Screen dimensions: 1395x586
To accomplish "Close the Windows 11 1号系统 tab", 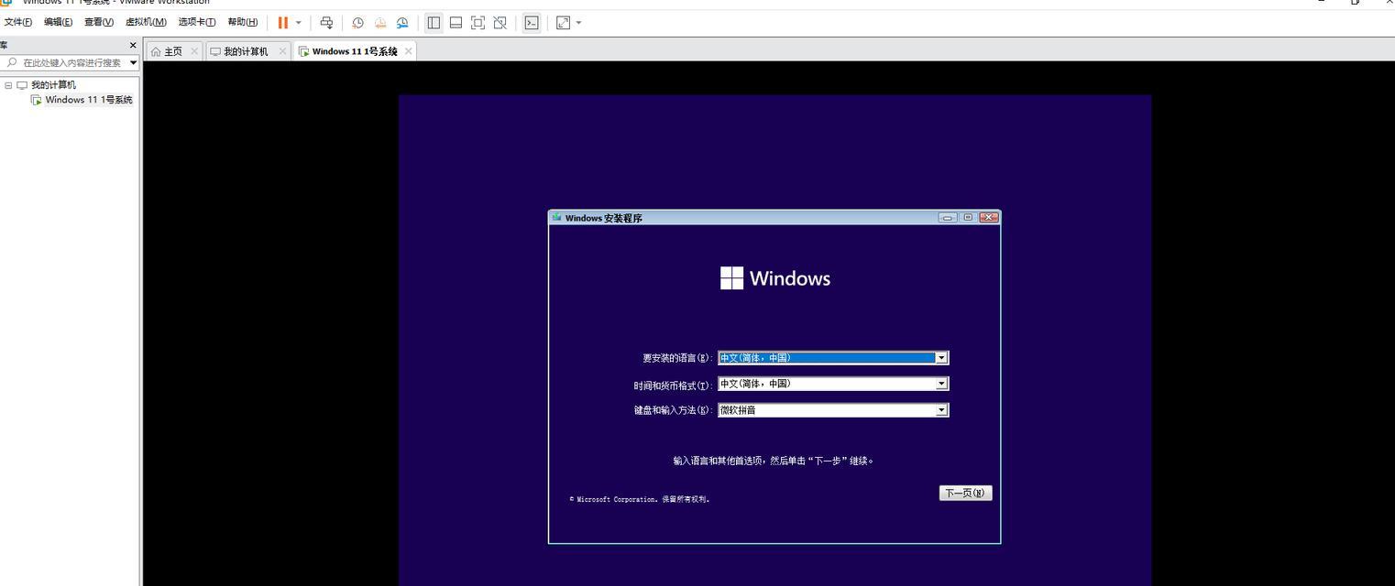I will [408, 51].
